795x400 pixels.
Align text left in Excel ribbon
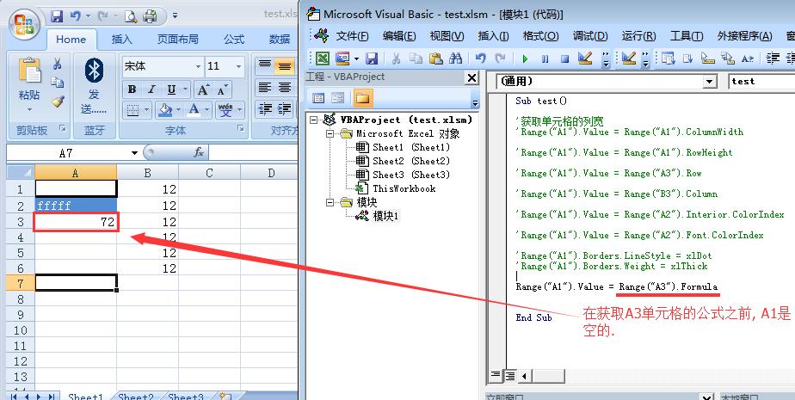(265, 87)
